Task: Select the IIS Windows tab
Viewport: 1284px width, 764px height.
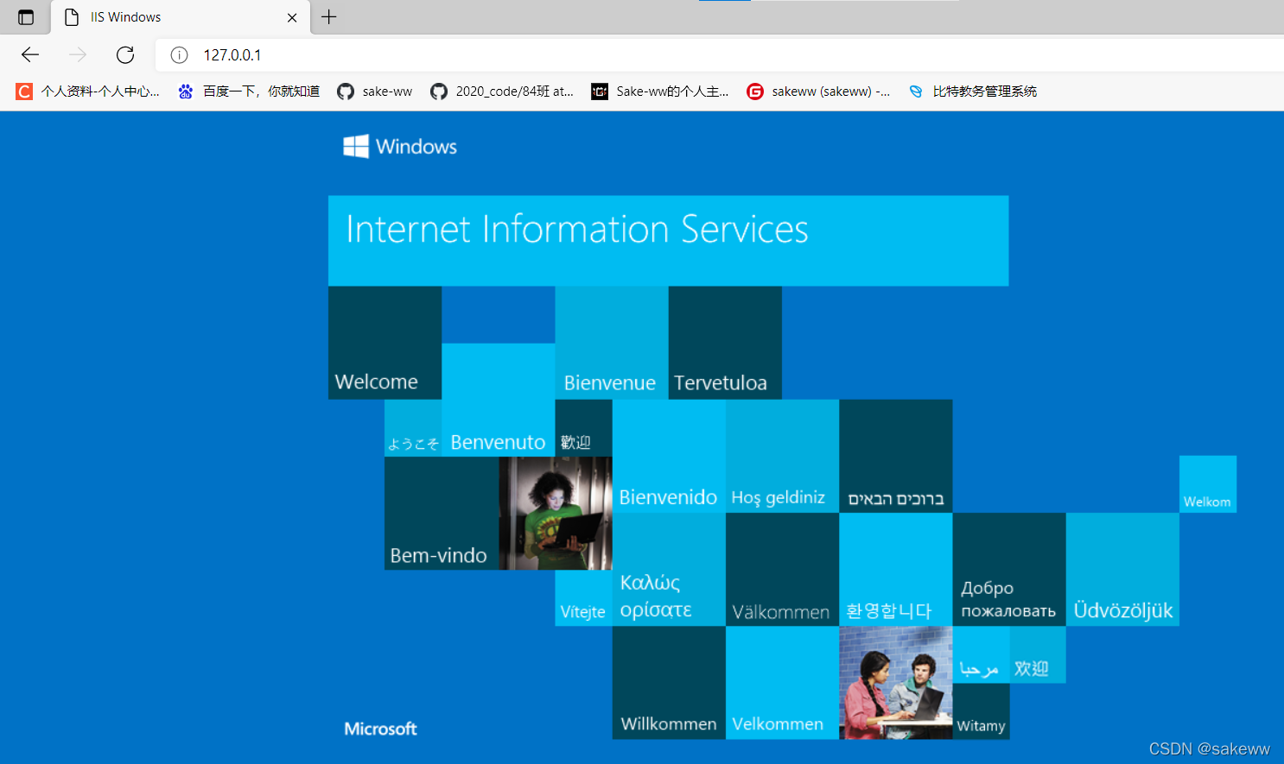Action: click(x=181, y=17)
